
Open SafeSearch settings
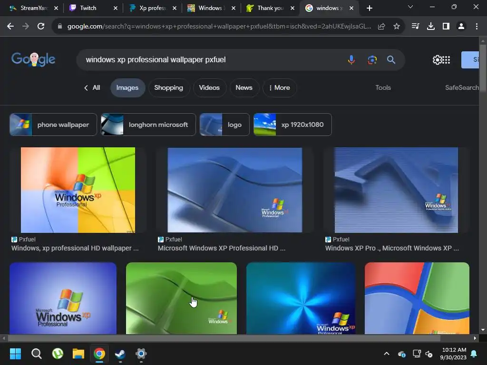462,87
